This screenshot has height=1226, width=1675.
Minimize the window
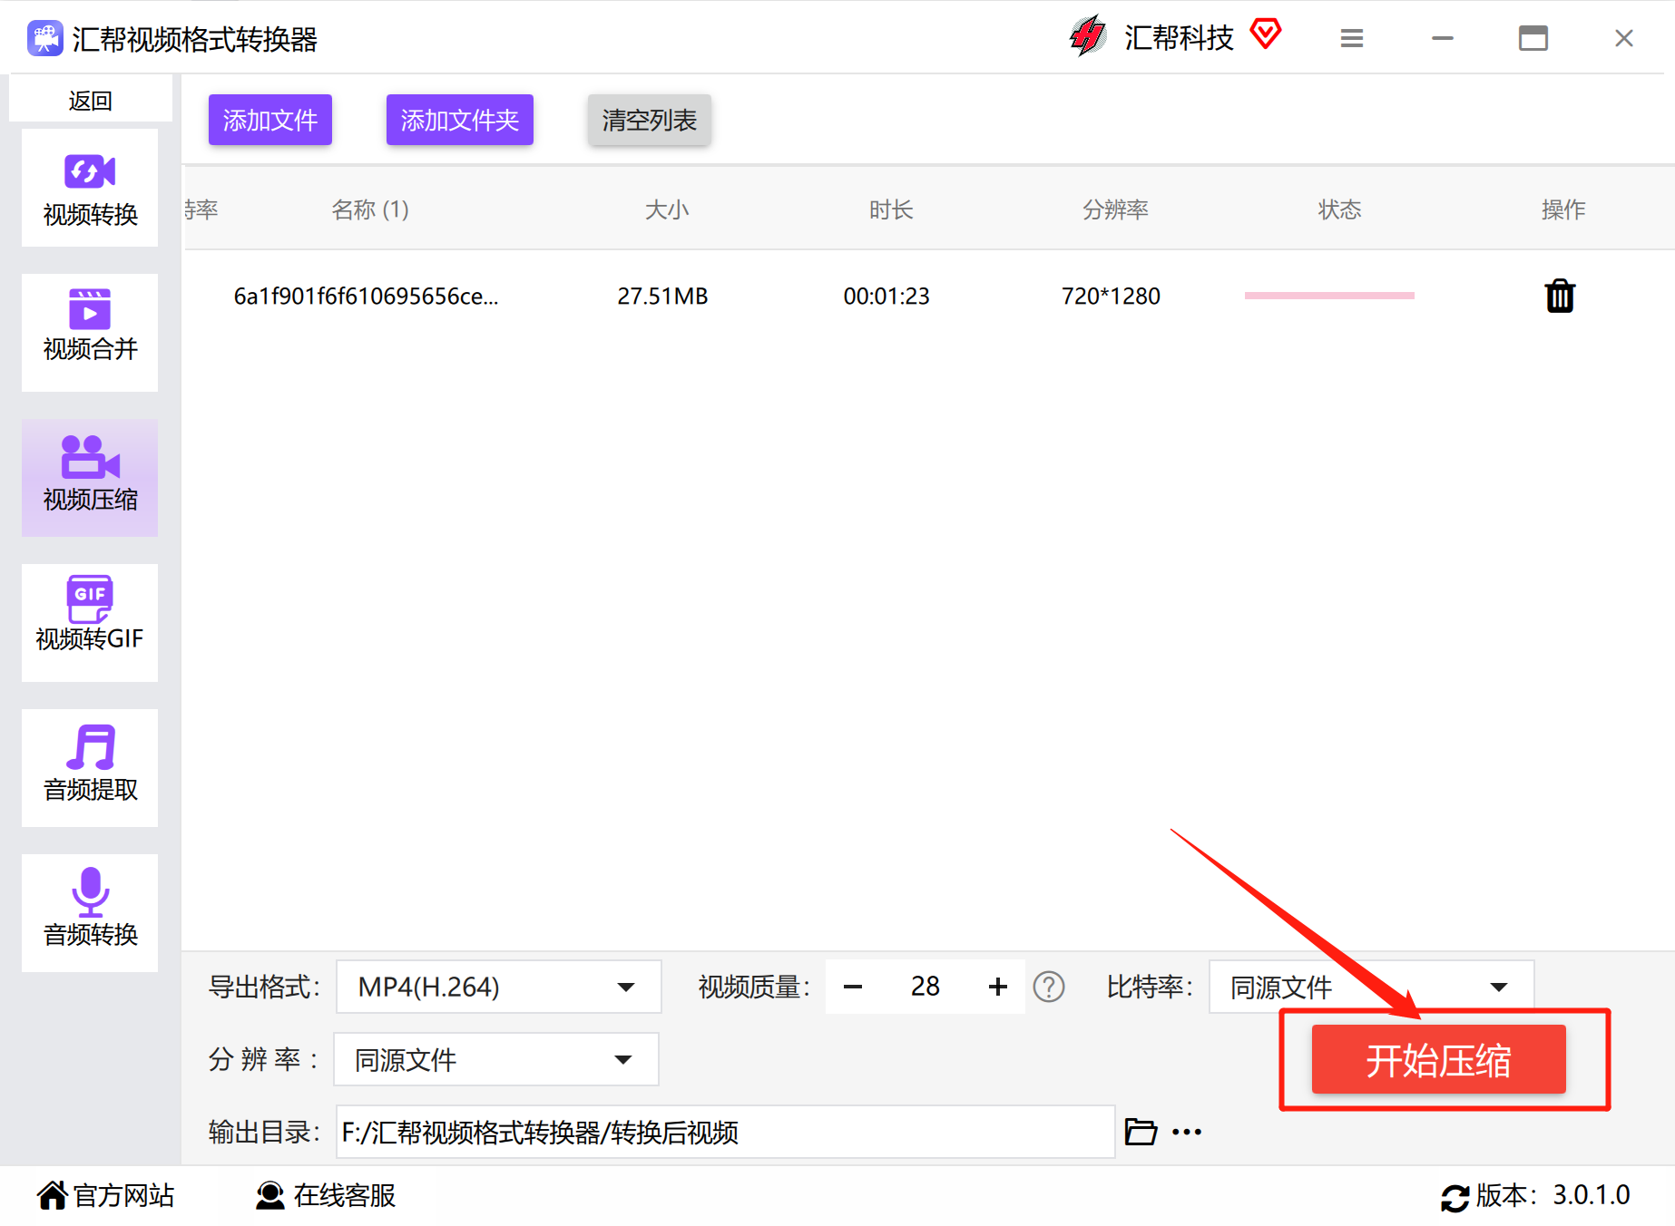tap(1443, 38)
